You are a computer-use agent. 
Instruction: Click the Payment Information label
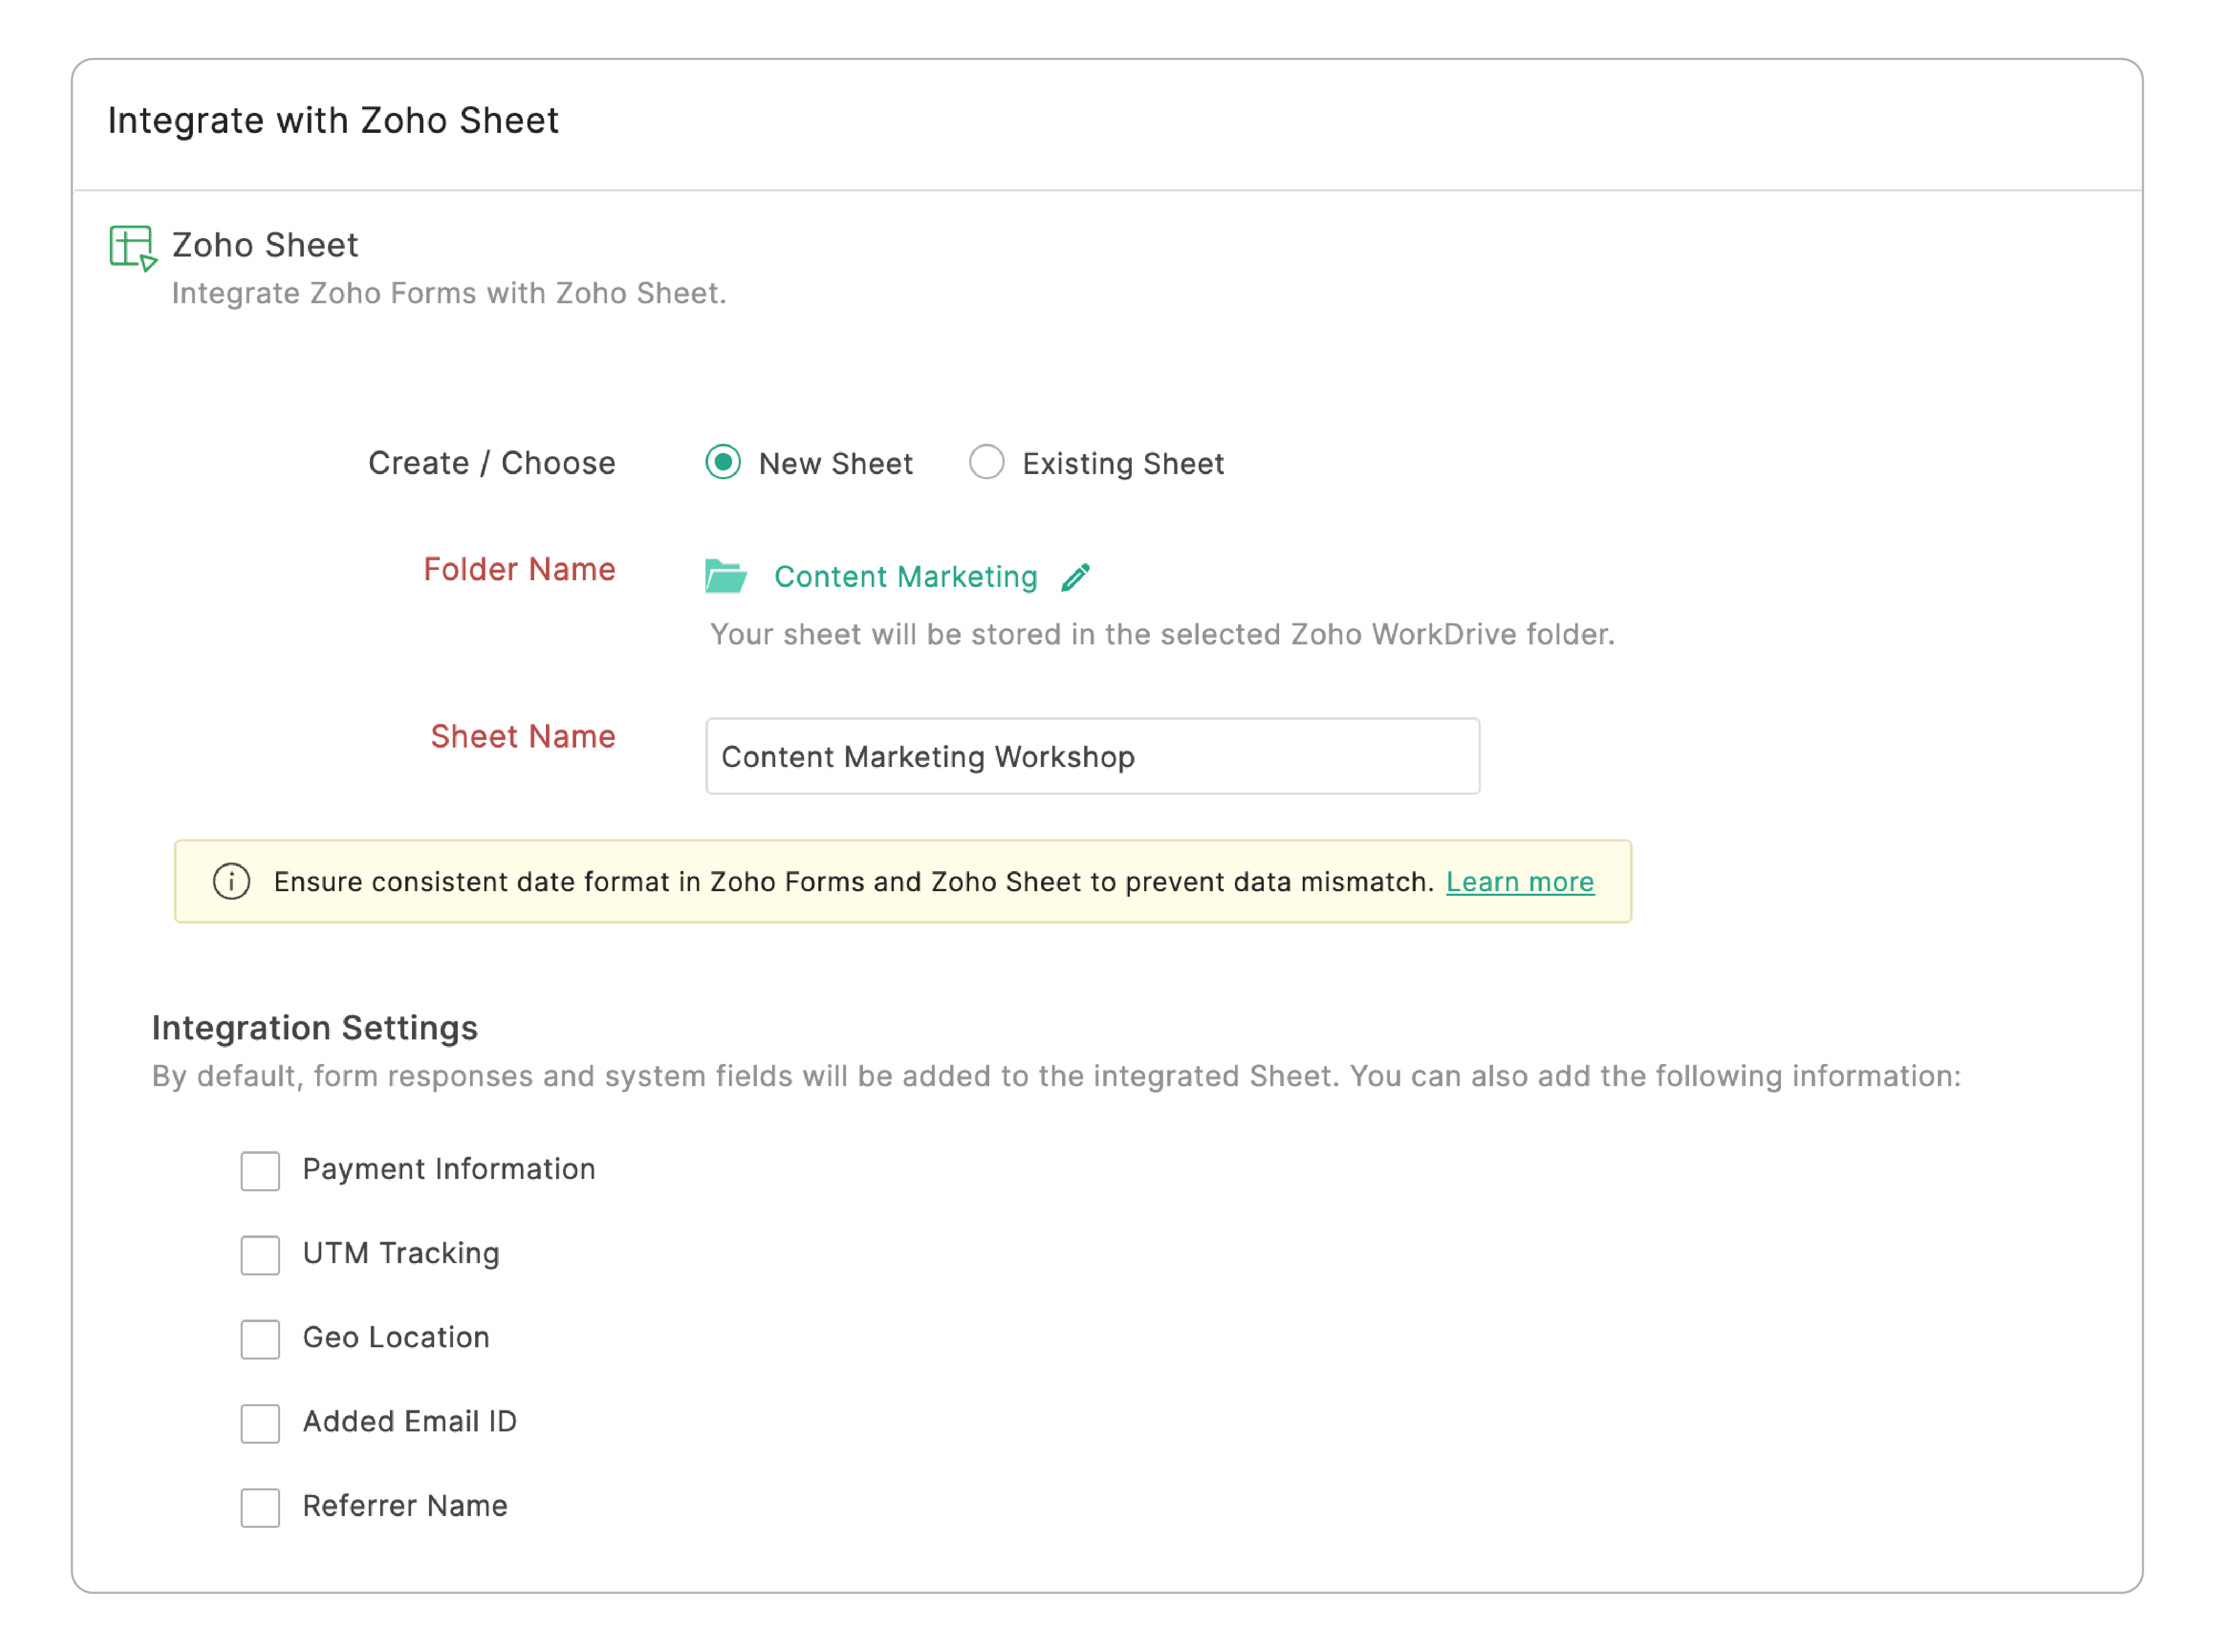coord(448,1169)
